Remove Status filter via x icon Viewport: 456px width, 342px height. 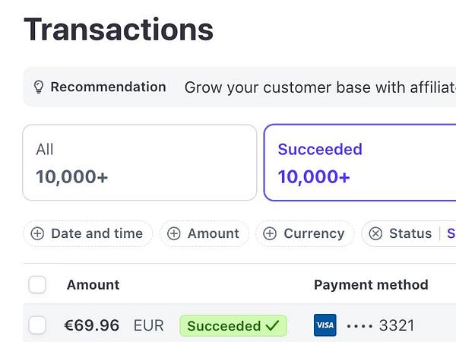[x=375, y=234]
